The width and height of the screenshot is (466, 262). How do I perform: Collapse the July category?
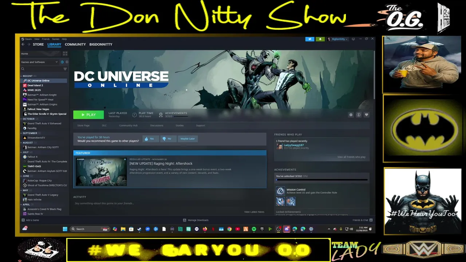(25, 152)
